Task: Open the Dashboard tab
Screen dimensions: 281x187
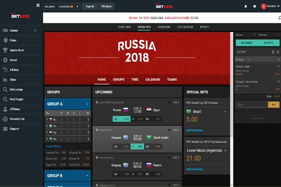Action: 164,27
